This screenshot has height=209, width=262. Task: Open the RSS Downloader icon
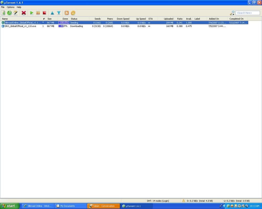point(67,13)
